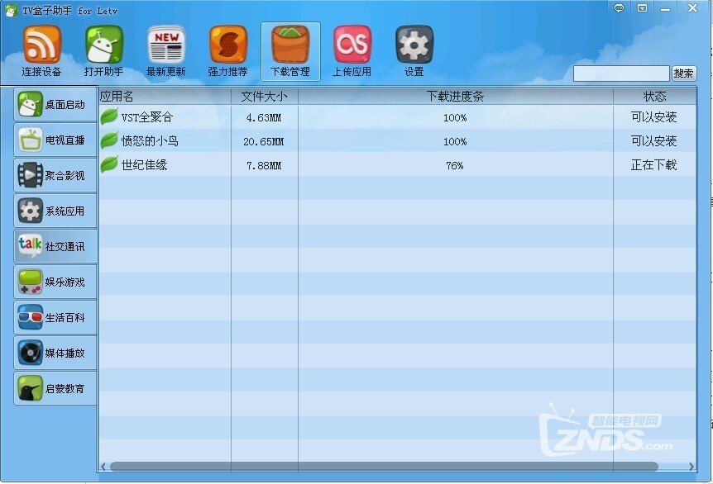
Task: Close the TV盒子助手 window
Action: (692, 7)
